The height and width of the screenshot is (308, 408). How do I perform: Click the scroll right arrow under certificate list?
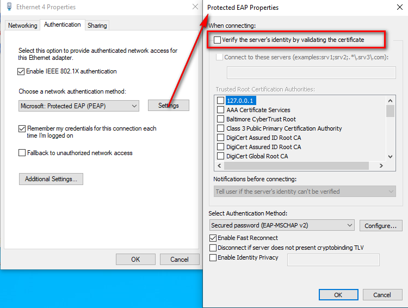[x=381, y=166]
